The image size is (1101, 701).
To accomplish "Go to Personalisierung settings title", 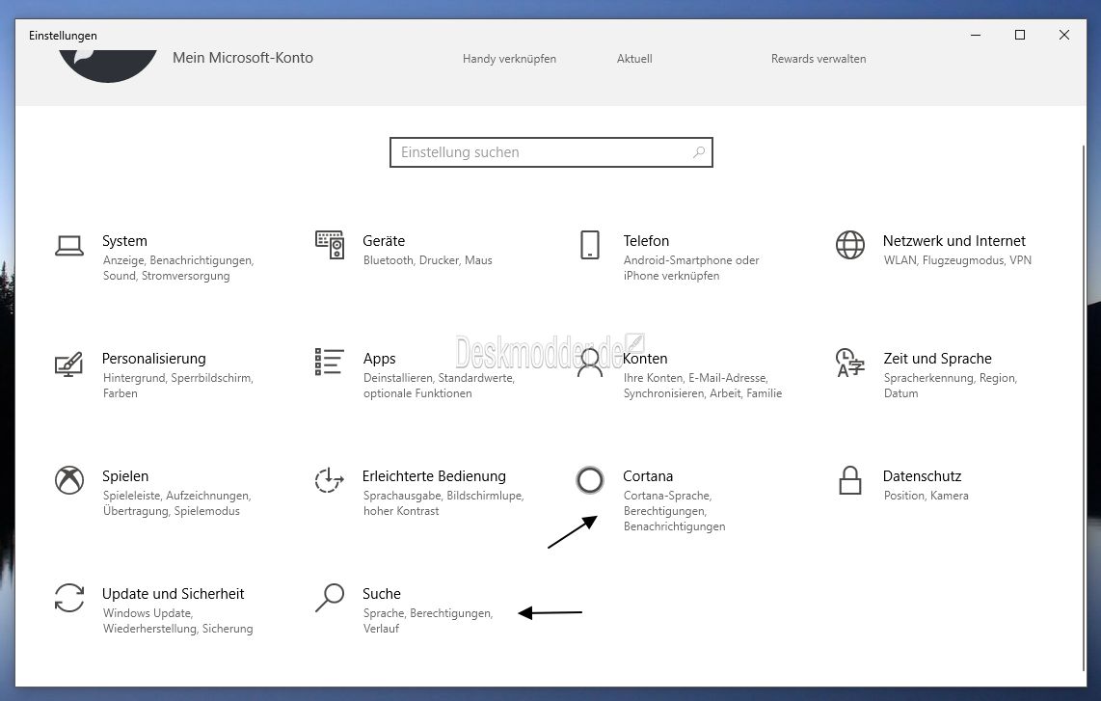I will tap(154, 359).
